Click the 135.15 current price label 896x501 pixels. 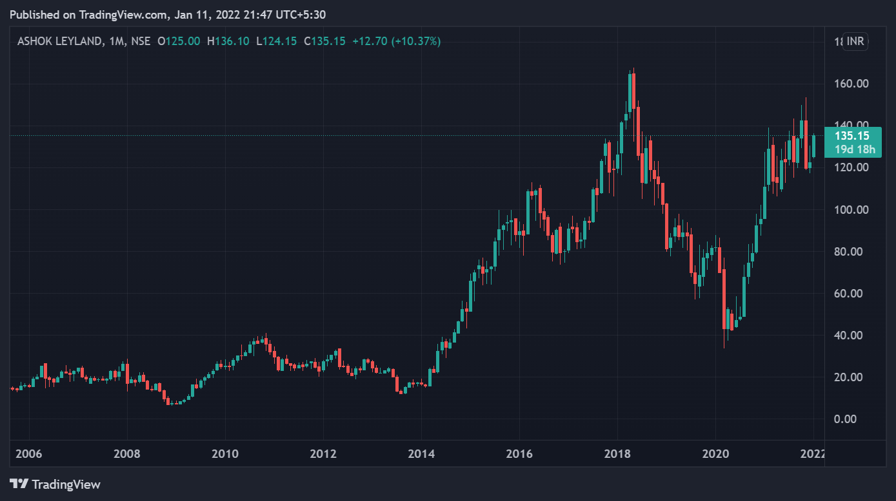pos(851,136)
